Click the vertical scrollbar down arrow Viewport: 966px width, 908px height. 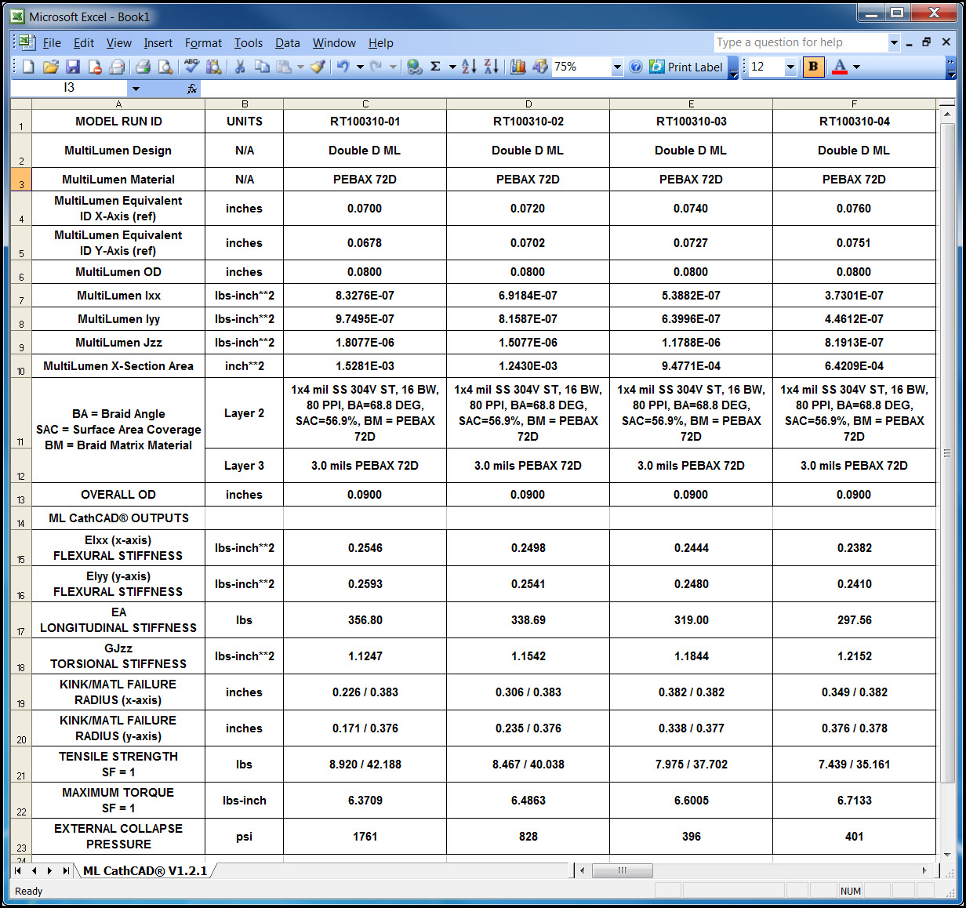click(x=946, y=854)
